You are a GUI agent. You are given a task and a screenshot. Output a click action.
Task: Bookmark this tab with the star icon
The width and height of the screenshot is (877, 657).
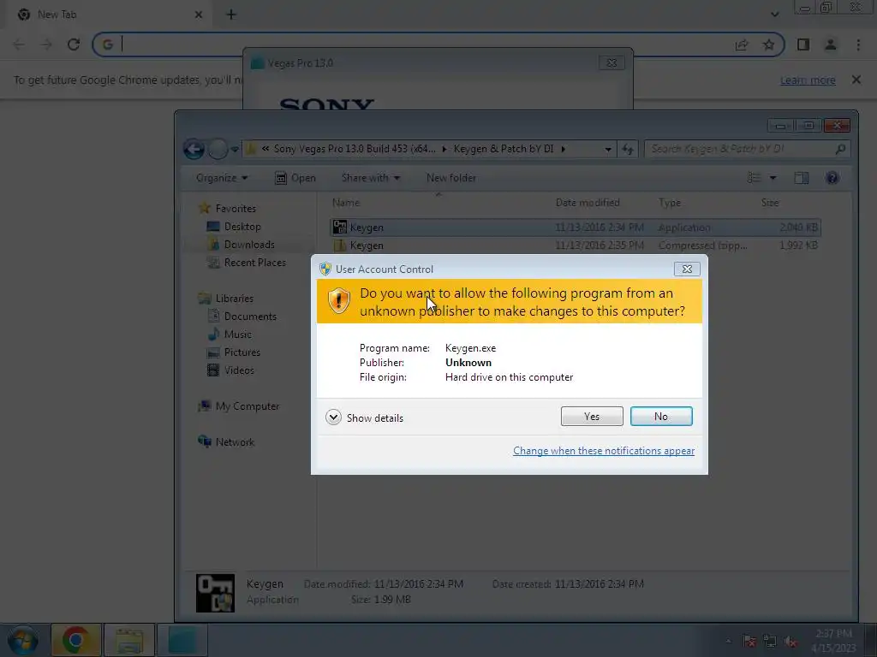tap(768, 44)
